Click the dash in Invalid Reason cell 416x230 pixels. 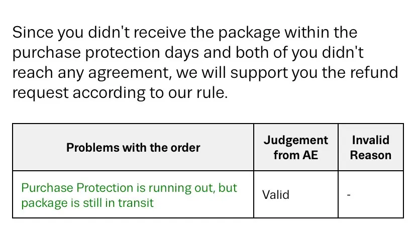(x=349, y=195)
